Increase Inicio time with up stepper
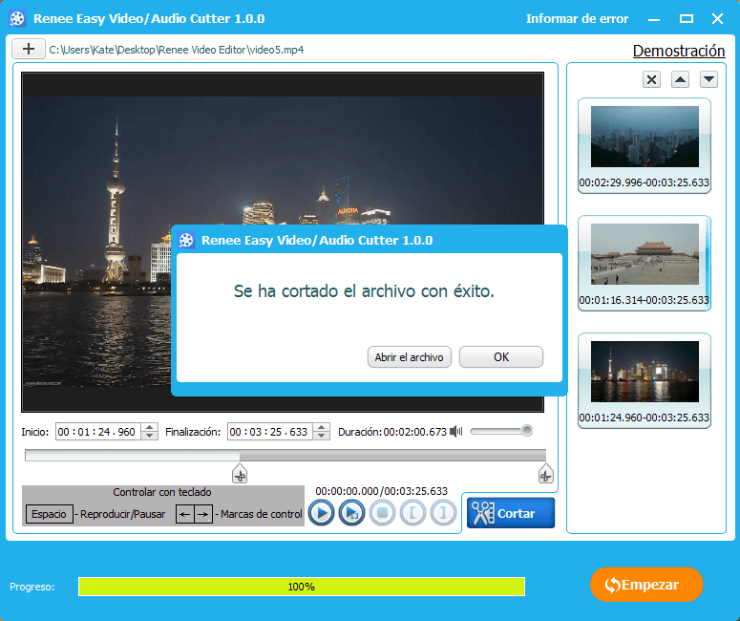Screen dimensions: 740x621 tap(150, 427)
